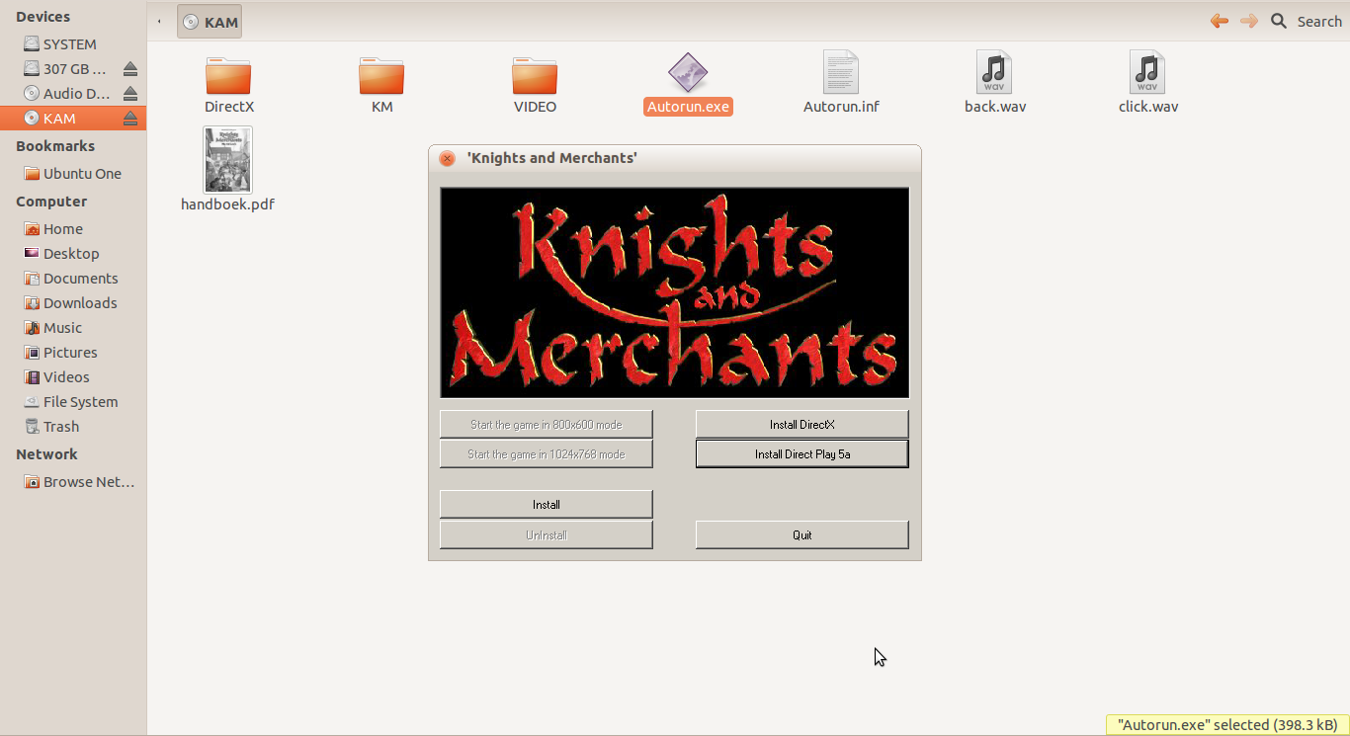The image size is (1350, 736).
Task: Click the 'Knights and Merchants' title bar
Action: pos(675,158)
